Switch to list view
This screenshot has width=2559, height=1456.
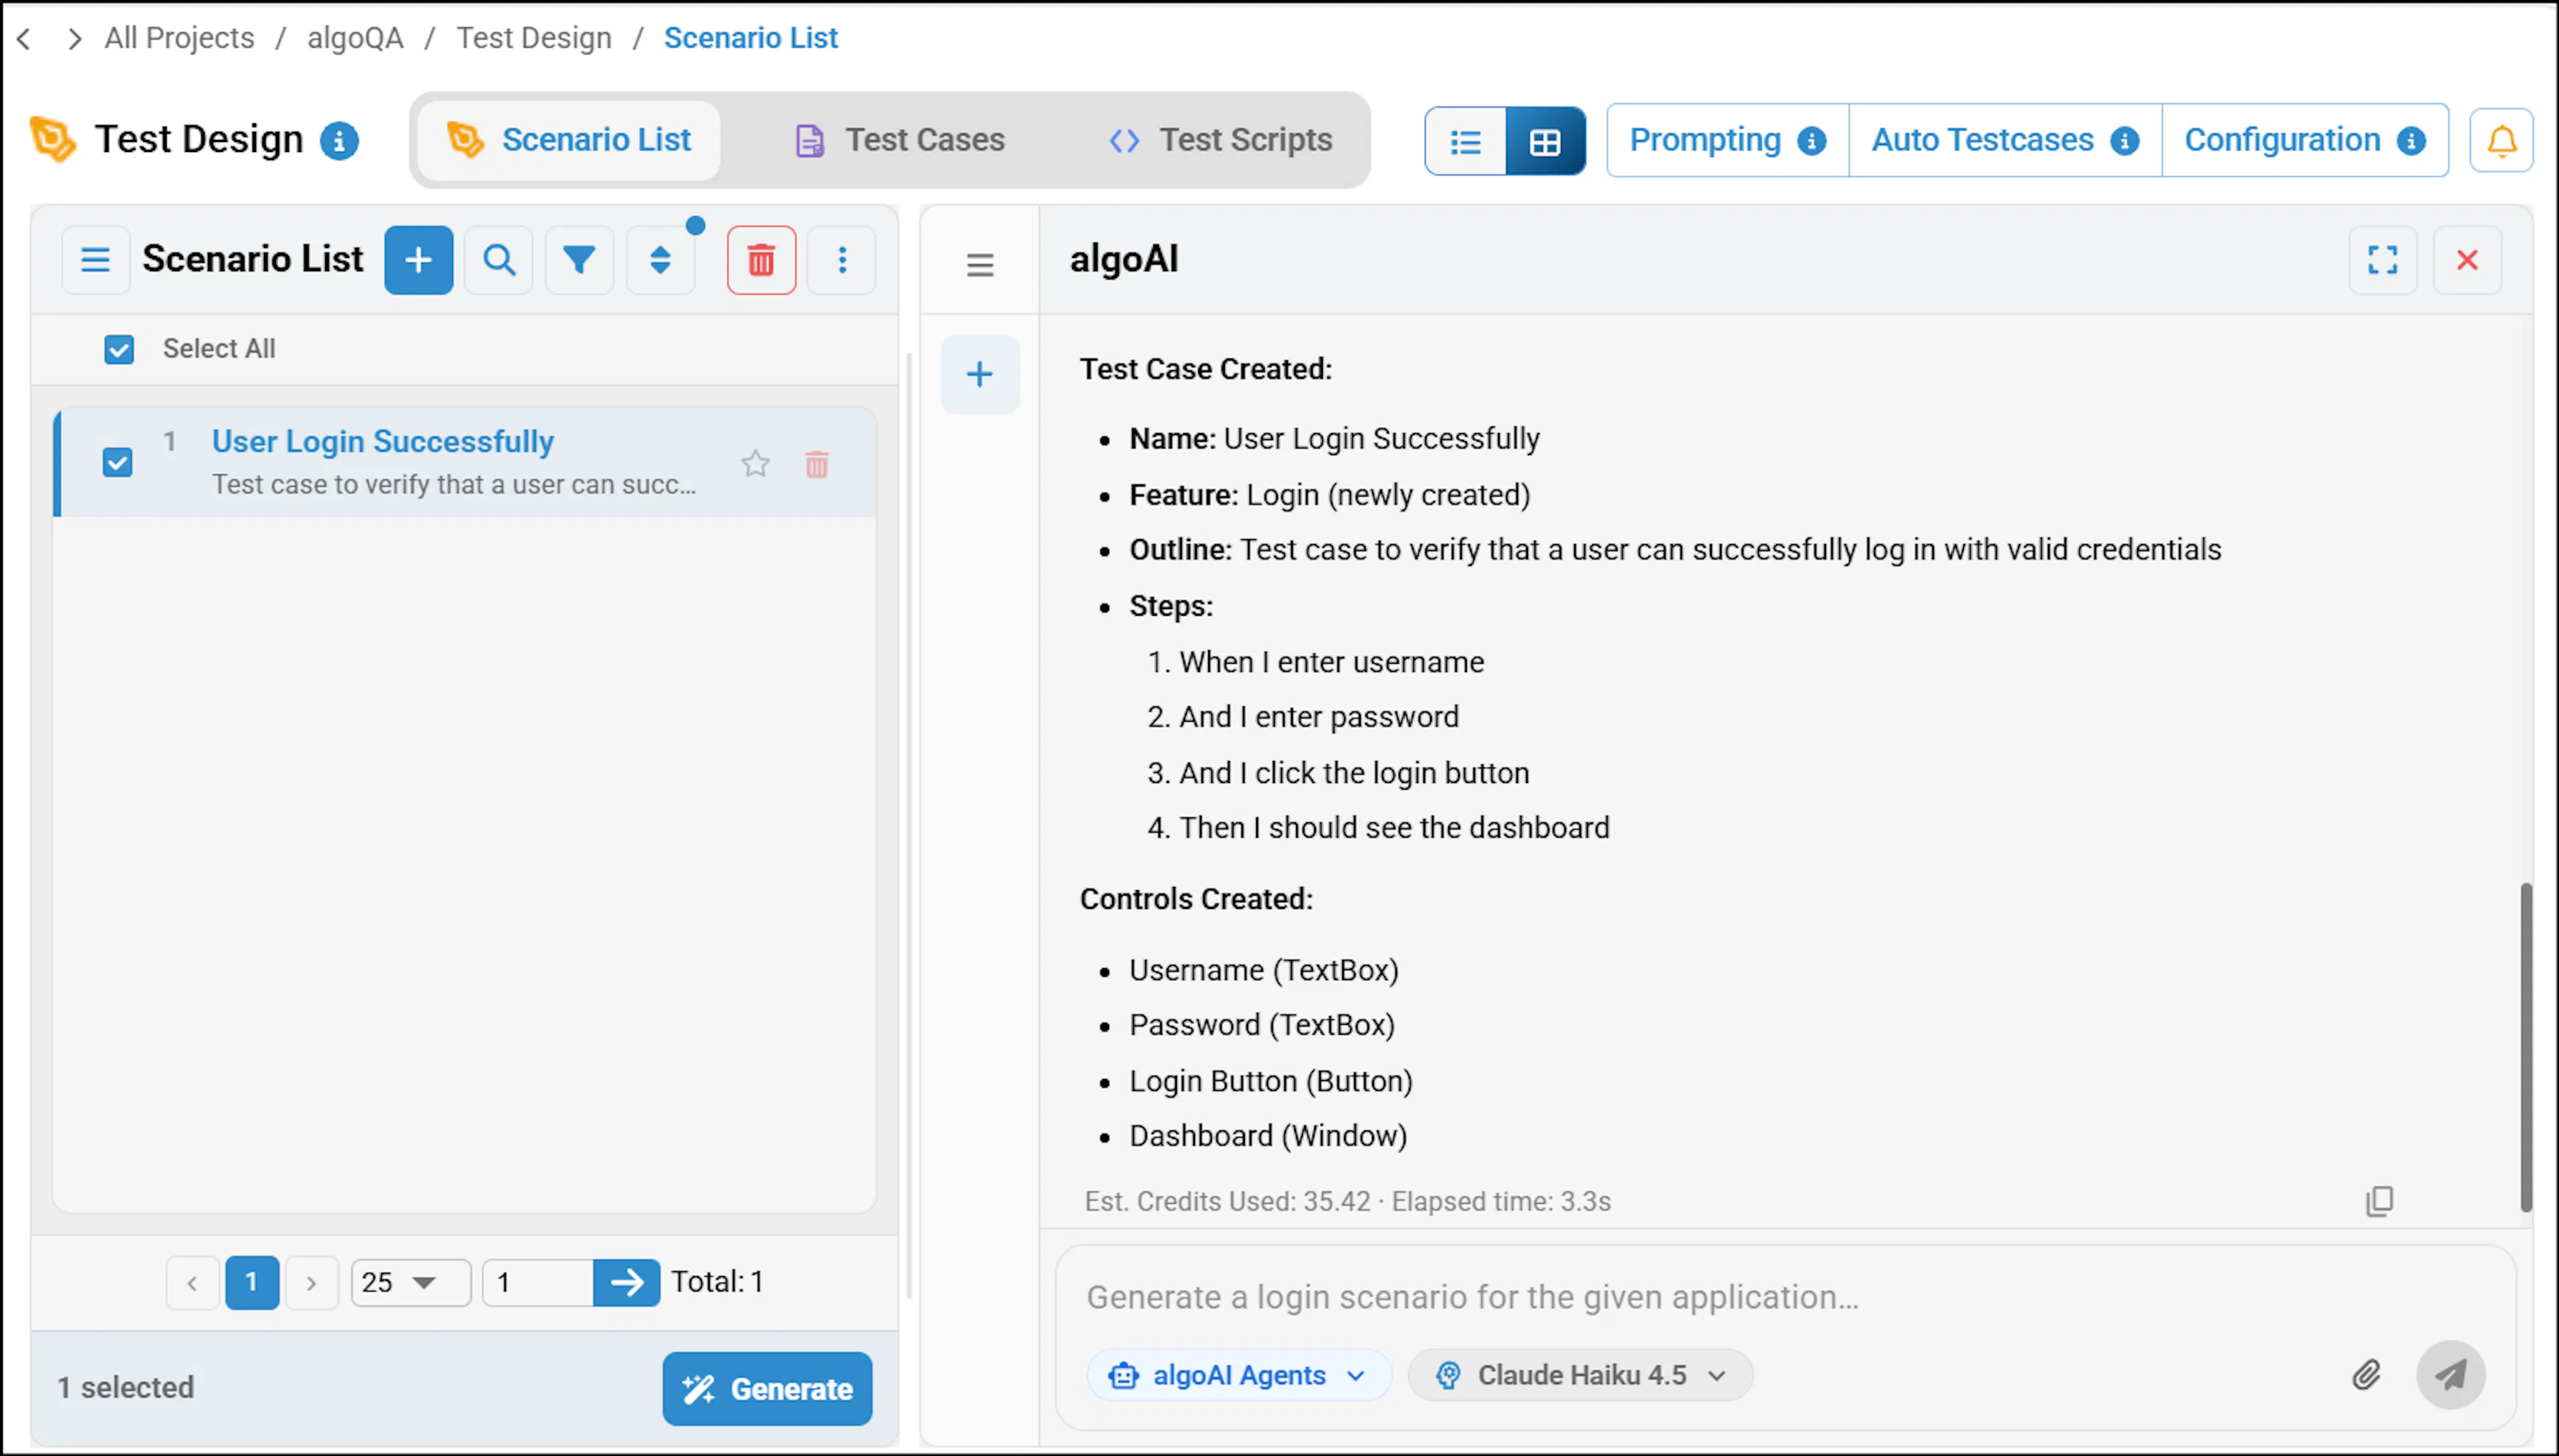click(x=1466, y=141)
